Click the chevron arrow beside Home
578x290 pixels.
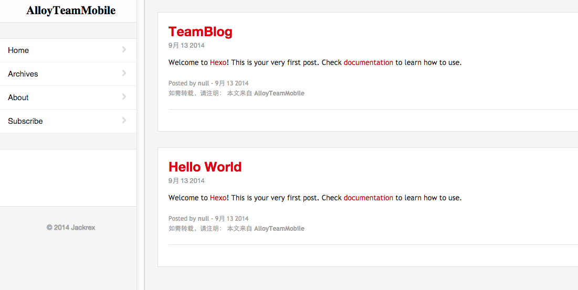(x=124, y=50)
